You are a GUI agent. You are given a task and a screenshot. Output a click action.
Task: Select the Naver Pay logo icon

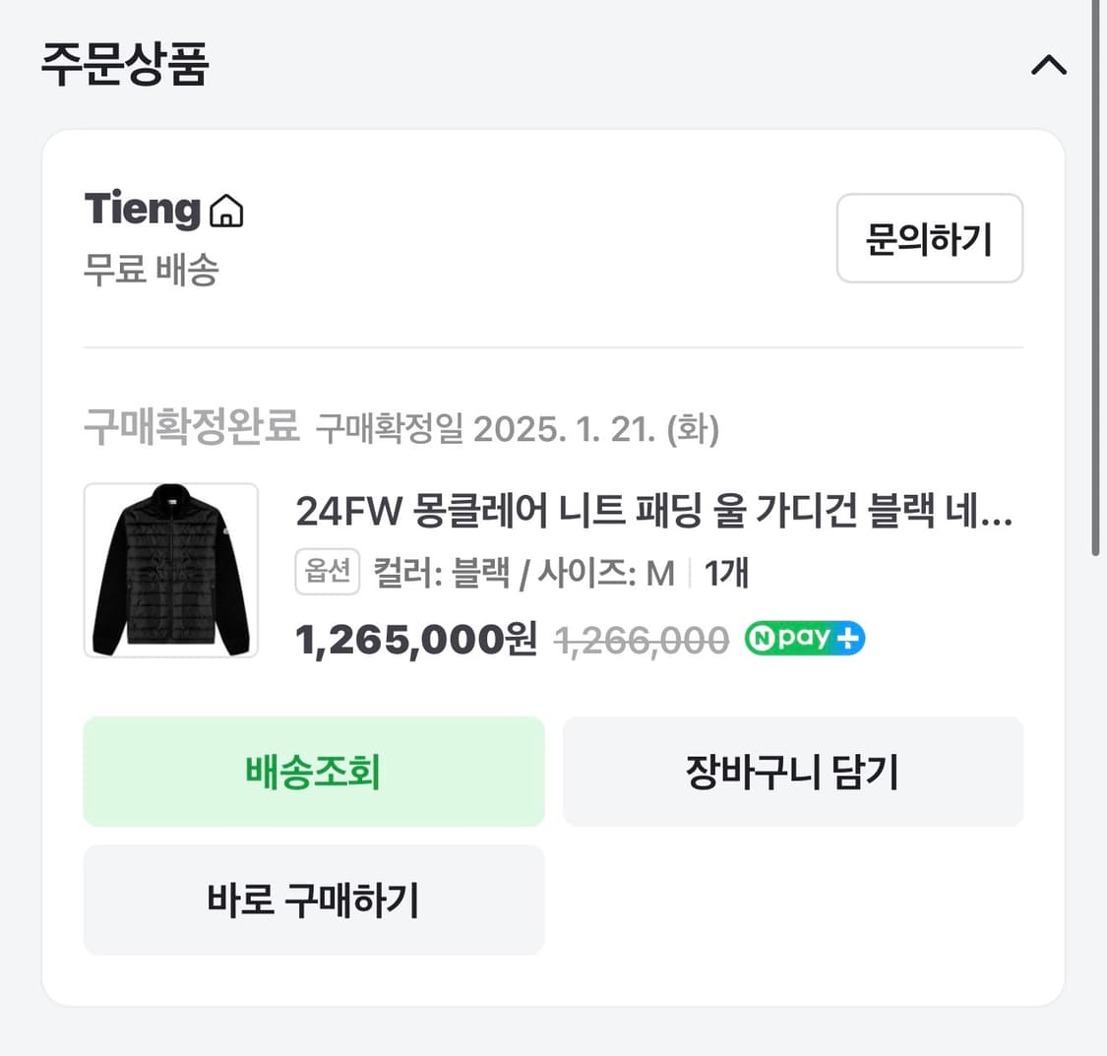pos(804,638)
